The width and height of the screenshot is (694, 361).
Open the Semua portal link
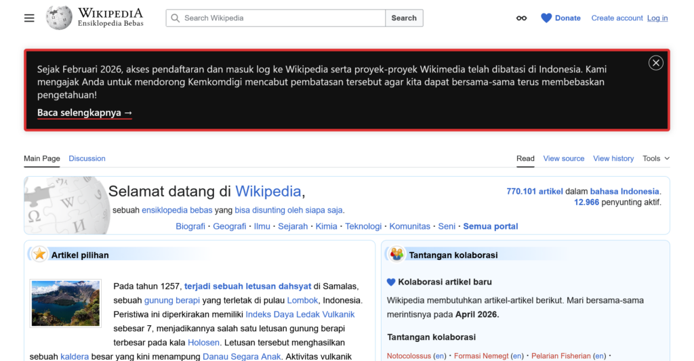[x=491, y=226]
